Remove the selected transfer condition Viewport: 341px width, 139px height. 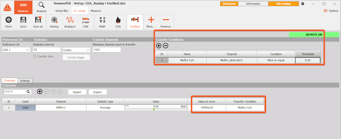[166, 46]
